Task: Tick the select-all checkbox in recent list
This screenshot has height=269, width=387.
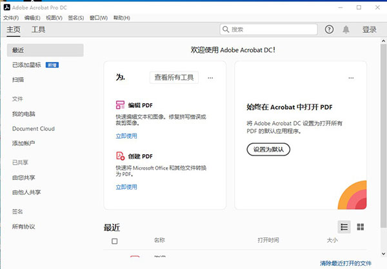Action: click(115, 241)
